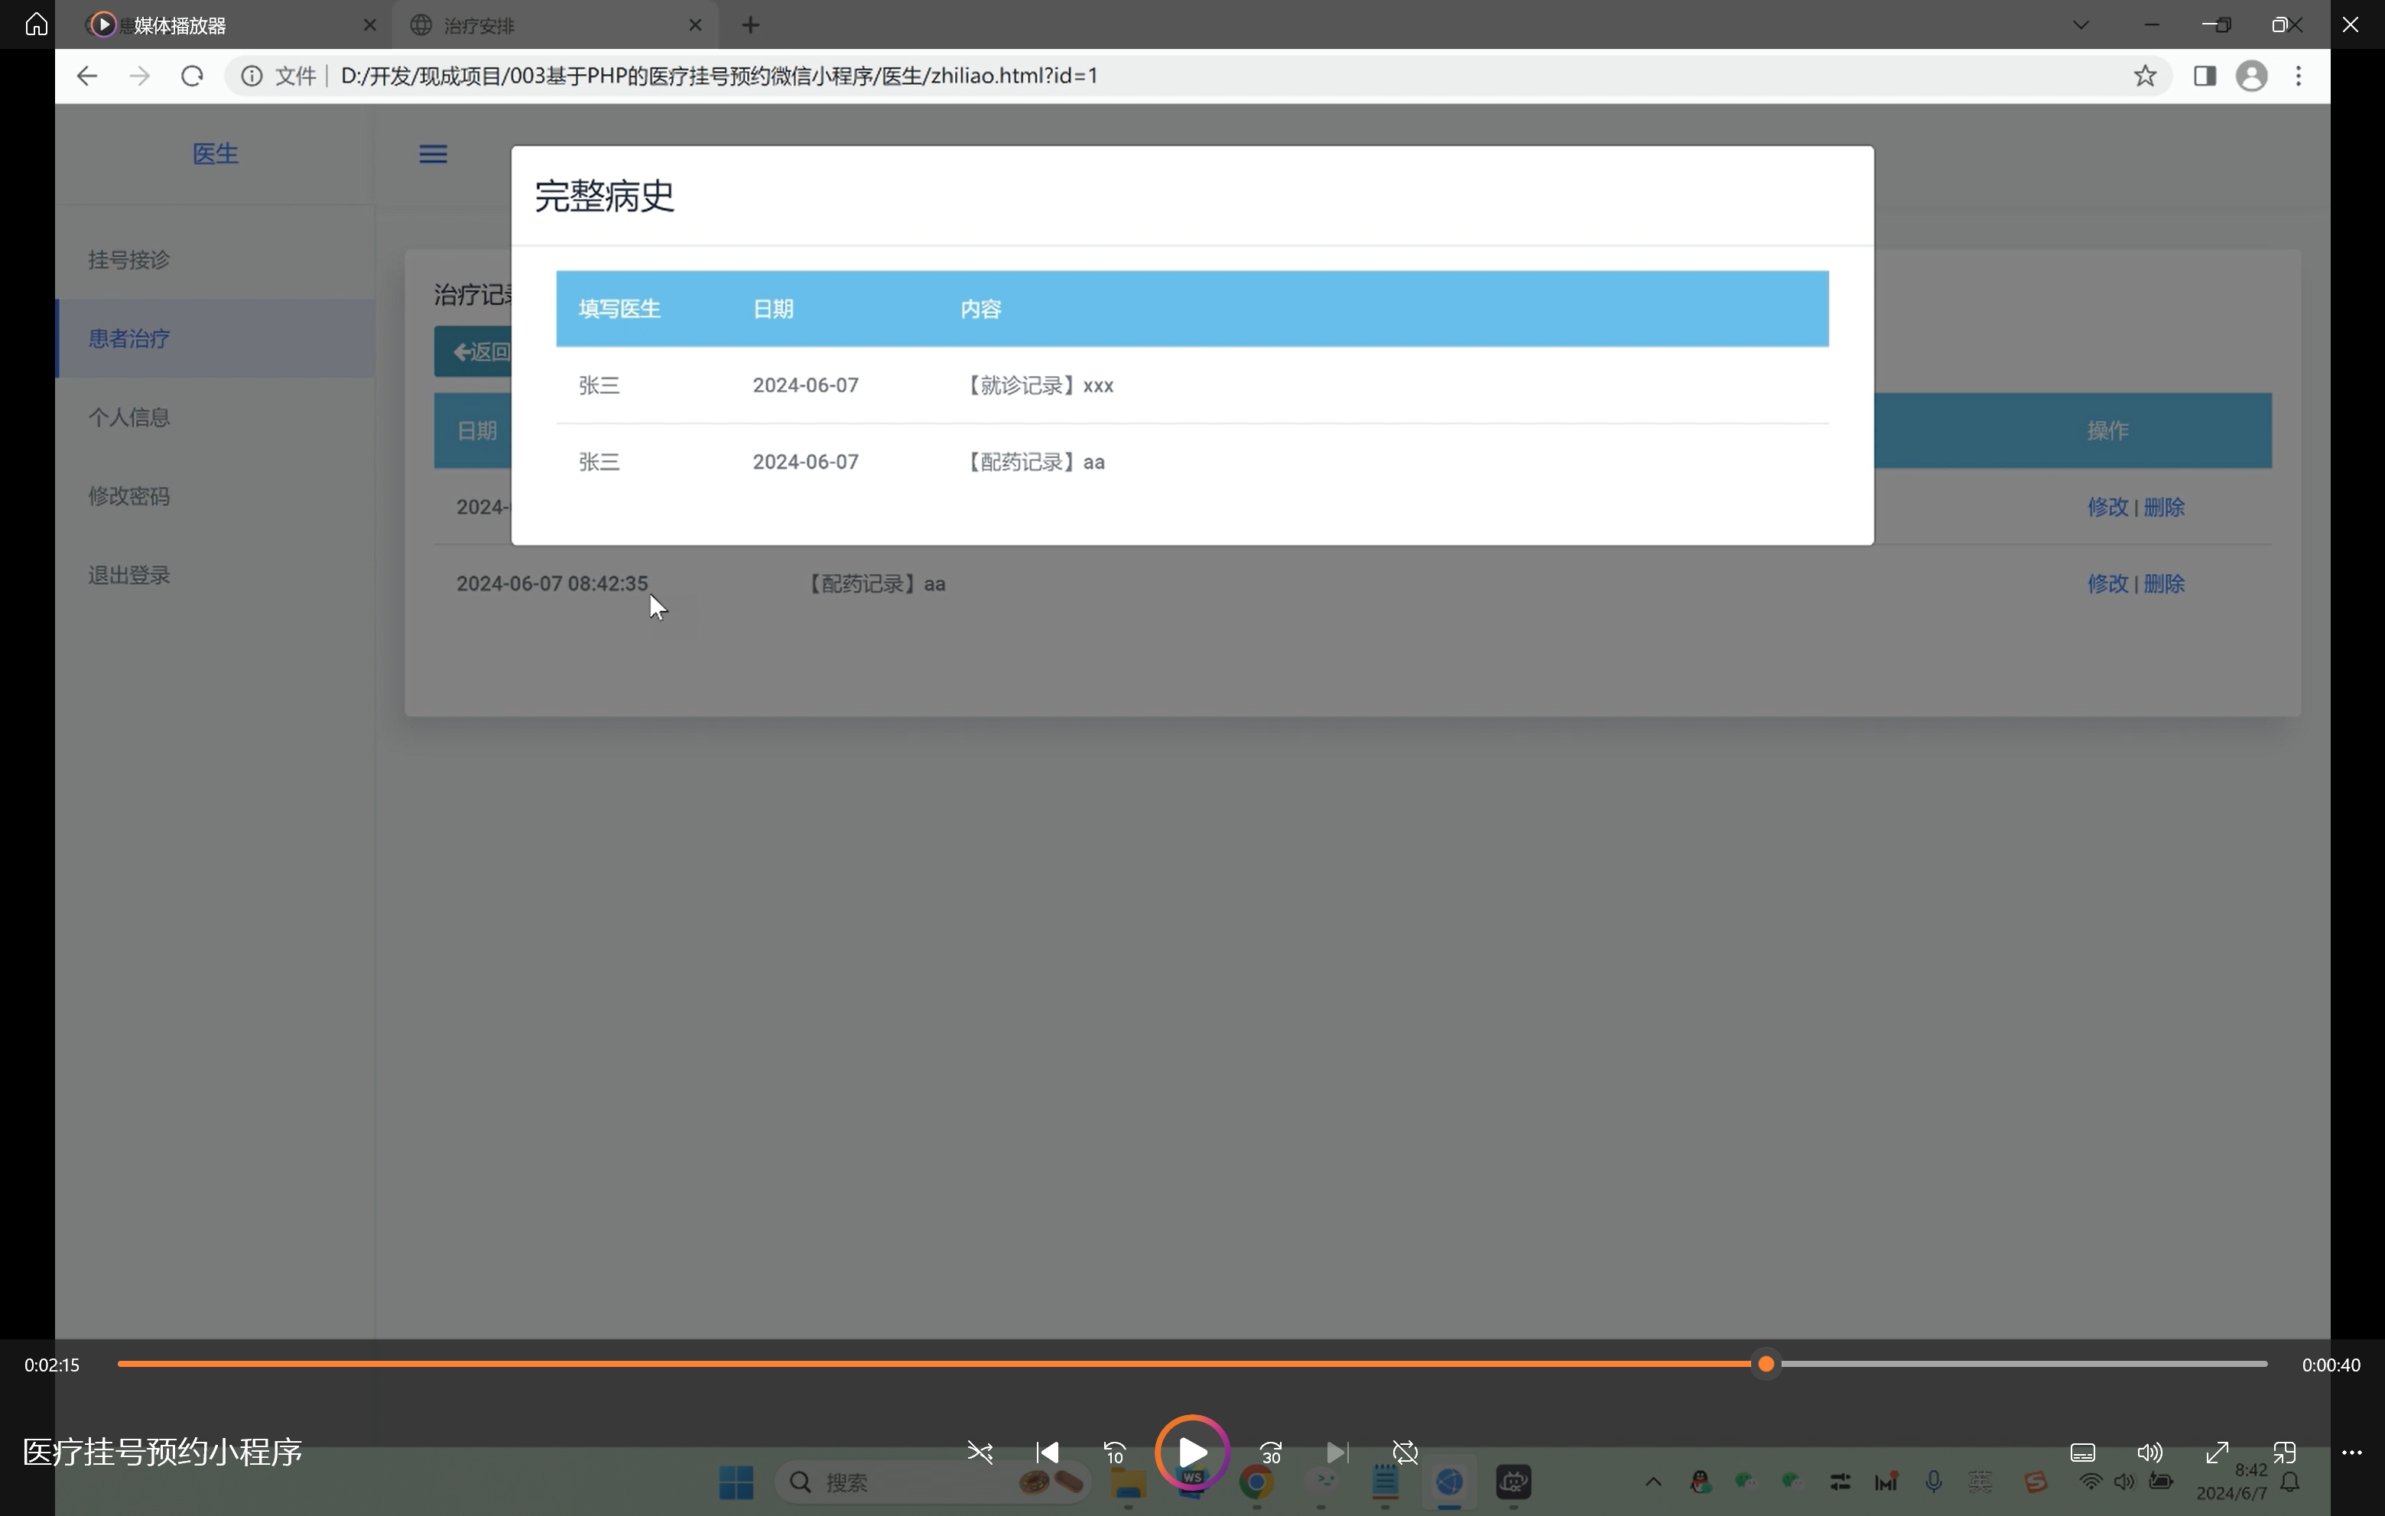Open the browser three-dot menu

2299,76
